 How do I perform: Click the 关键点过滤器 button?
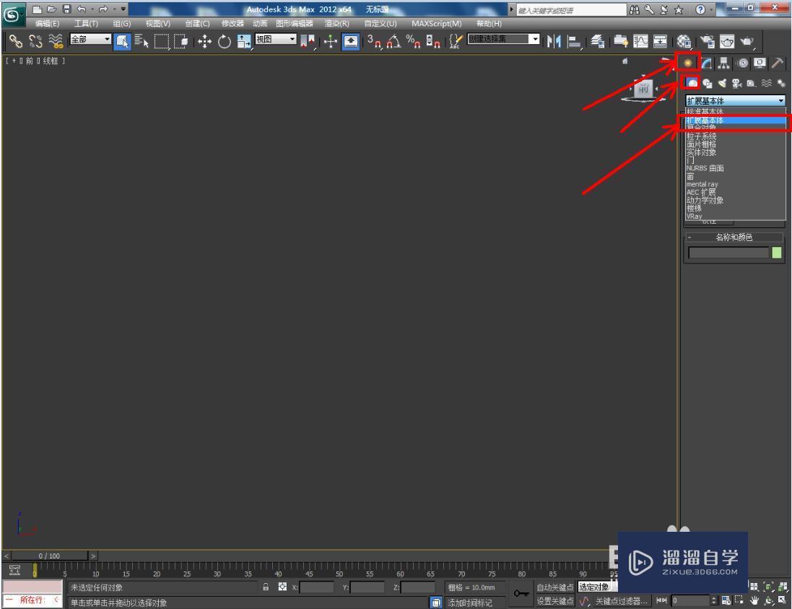(621, 601)
